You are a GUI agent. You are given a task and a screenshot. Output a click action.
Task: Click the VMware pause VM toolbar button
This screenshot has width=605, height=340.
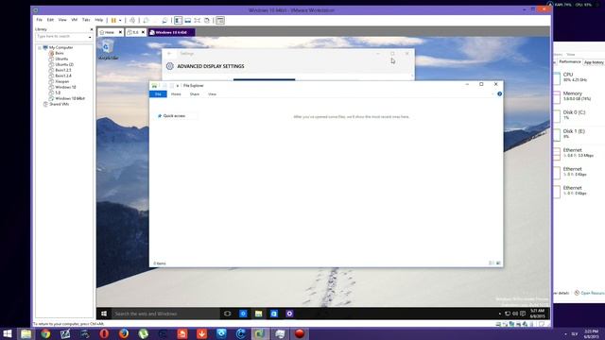click(113, 20)
